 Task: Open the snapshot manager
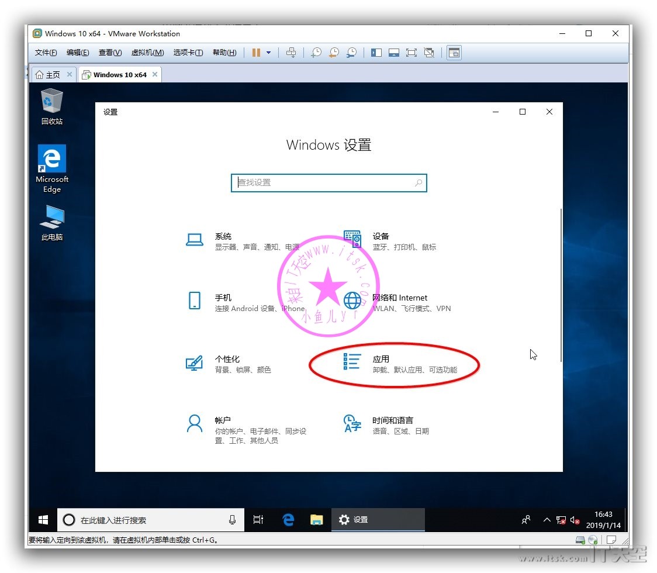(x=351, y=53)
